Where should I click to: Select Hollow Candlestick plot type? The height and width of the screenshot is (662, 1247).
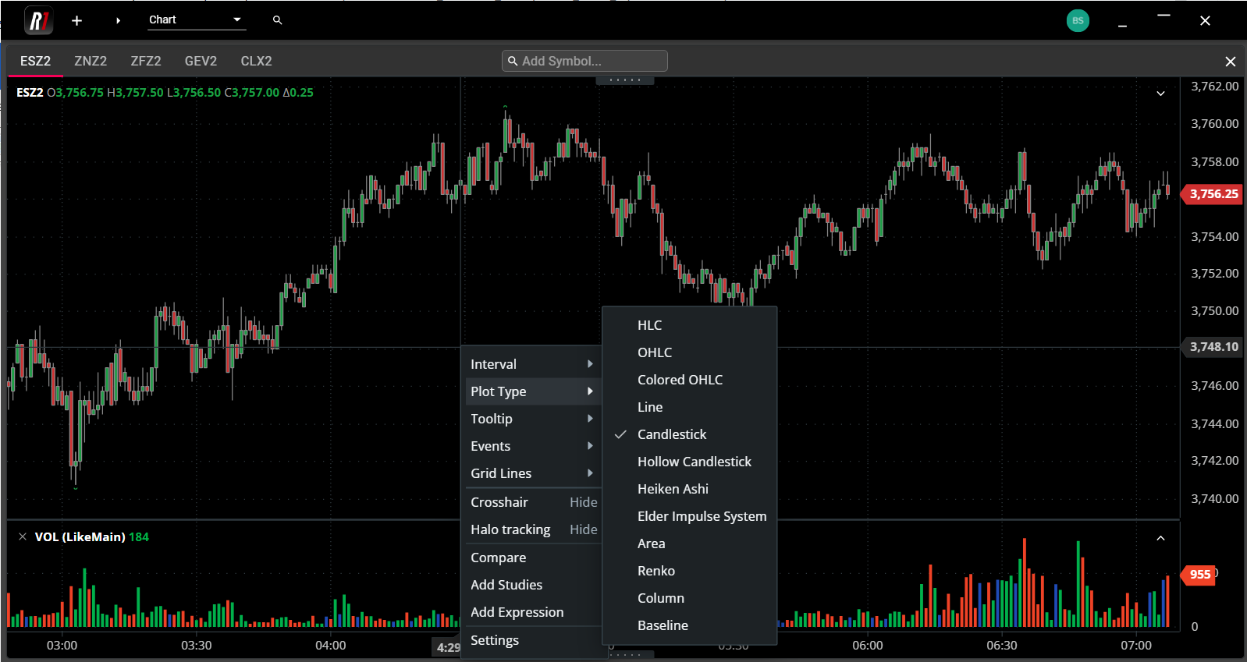click(x=690, y=462)
